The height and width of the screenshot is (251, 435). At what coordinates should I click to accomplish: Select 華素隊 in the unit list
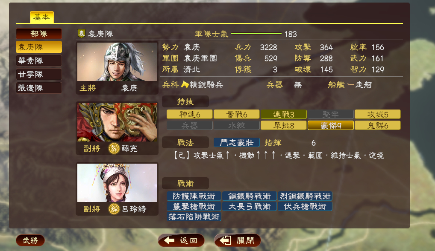pos(39,61)
